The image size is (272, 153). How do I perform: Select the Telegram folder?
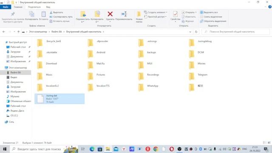coord(198,76)
